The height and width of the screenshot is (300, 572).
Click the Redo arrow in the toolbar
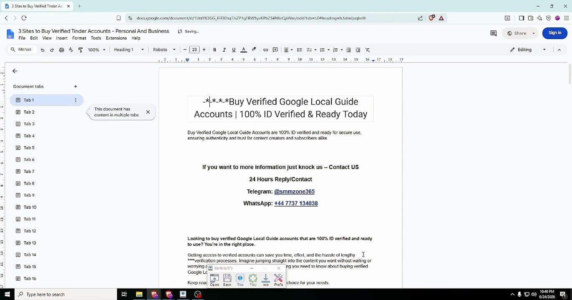[x=52, y=50]
